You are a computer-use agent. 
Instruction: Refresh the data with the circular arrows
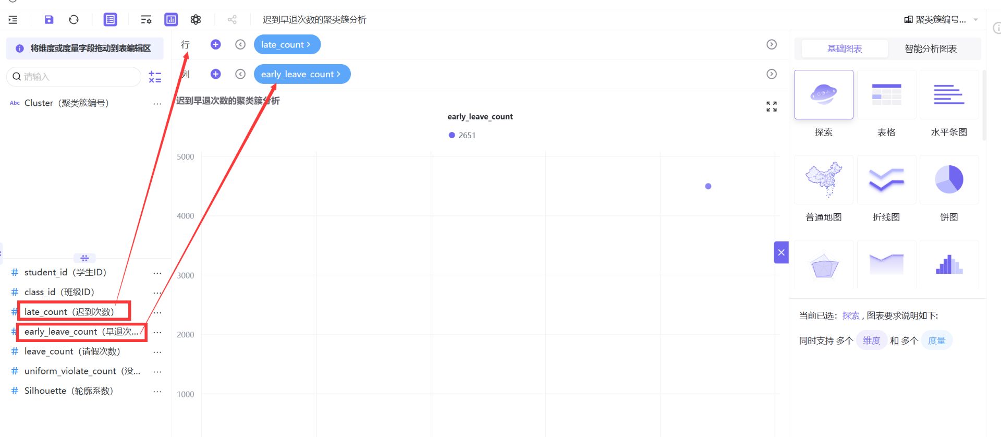click(x=74, y=20)
